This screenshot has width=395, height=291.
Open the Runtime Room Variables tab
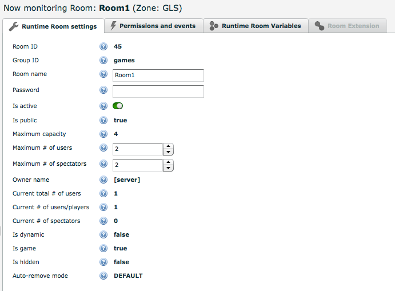256,26
